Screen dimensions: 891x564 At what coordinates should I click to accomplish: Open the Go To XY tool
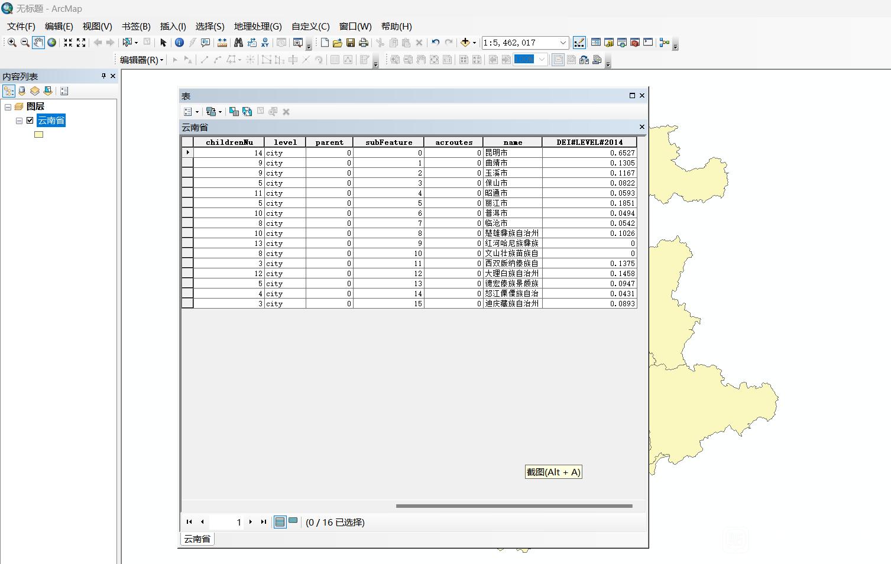(265, 43)
